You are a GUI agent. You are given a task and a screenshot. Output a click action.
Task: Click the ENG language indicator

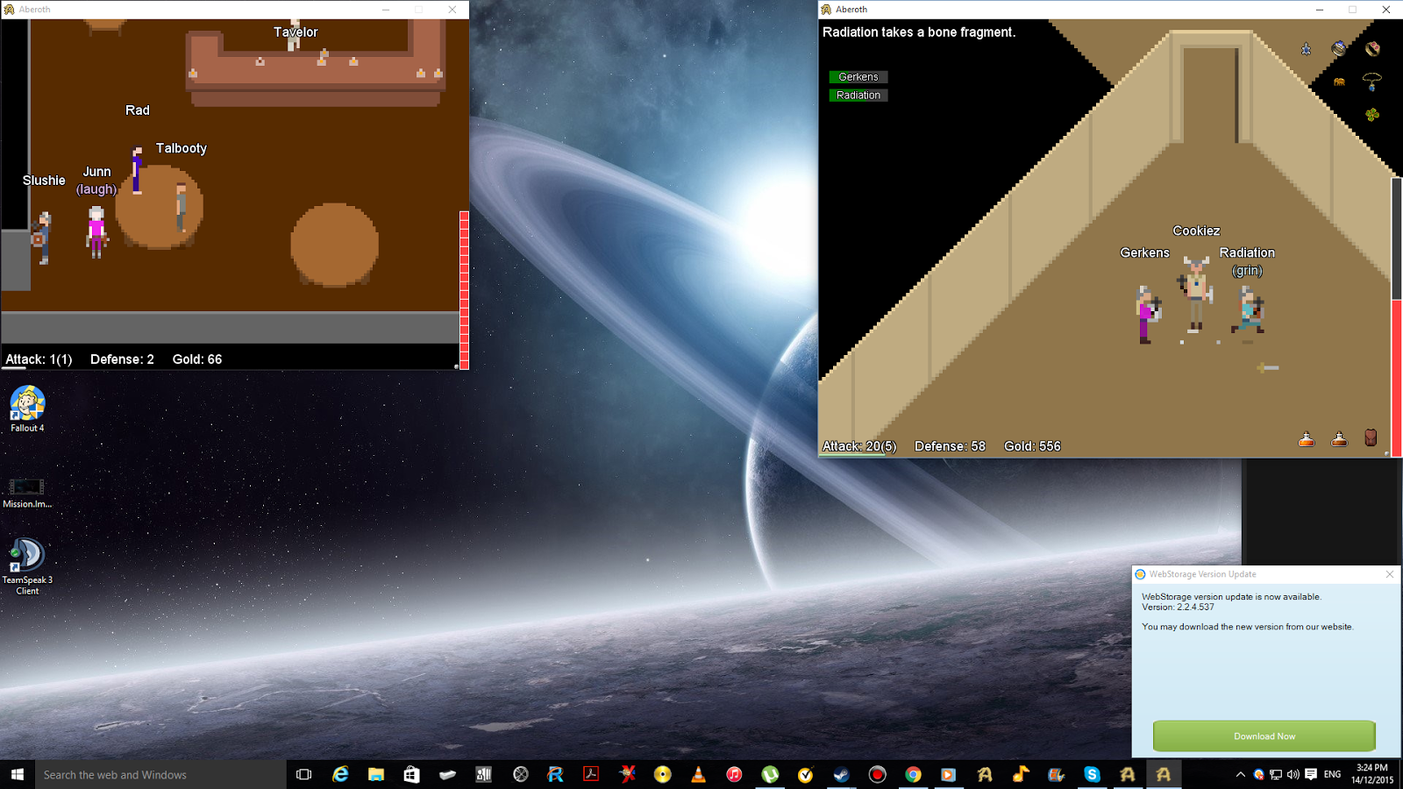(x=1332, y=774)
